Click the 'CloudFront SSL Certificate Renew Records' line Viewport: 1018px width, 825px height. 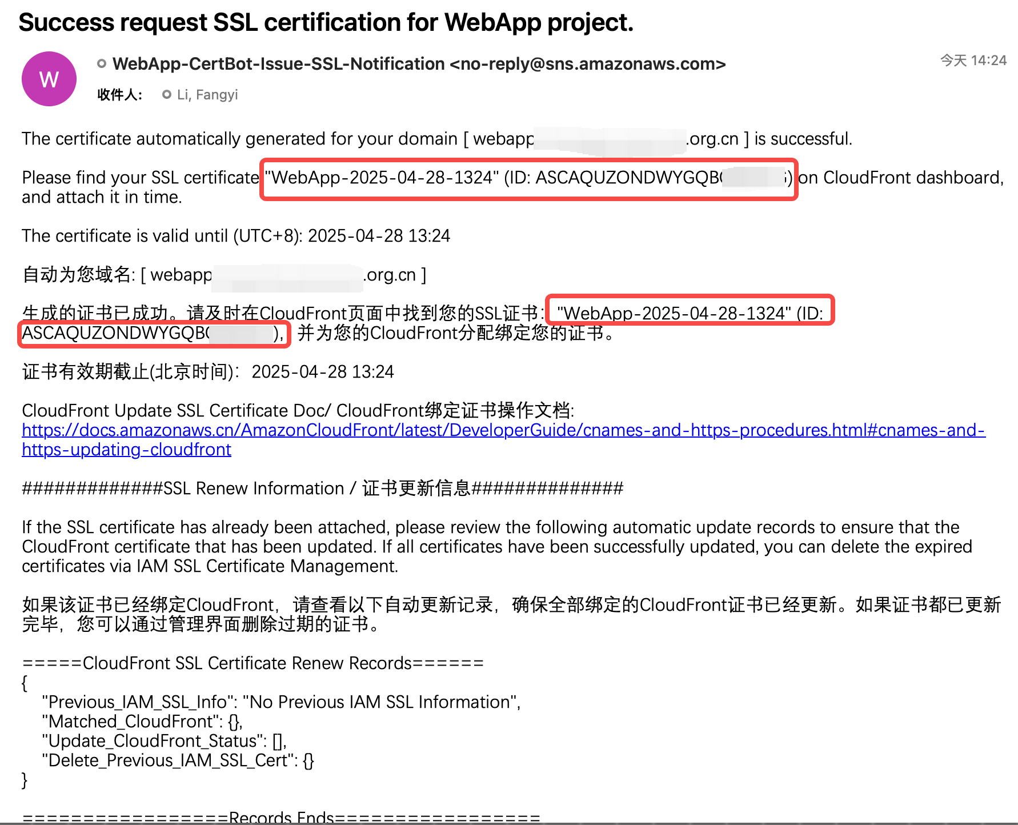pyautogui.click(x=253, y=663)
